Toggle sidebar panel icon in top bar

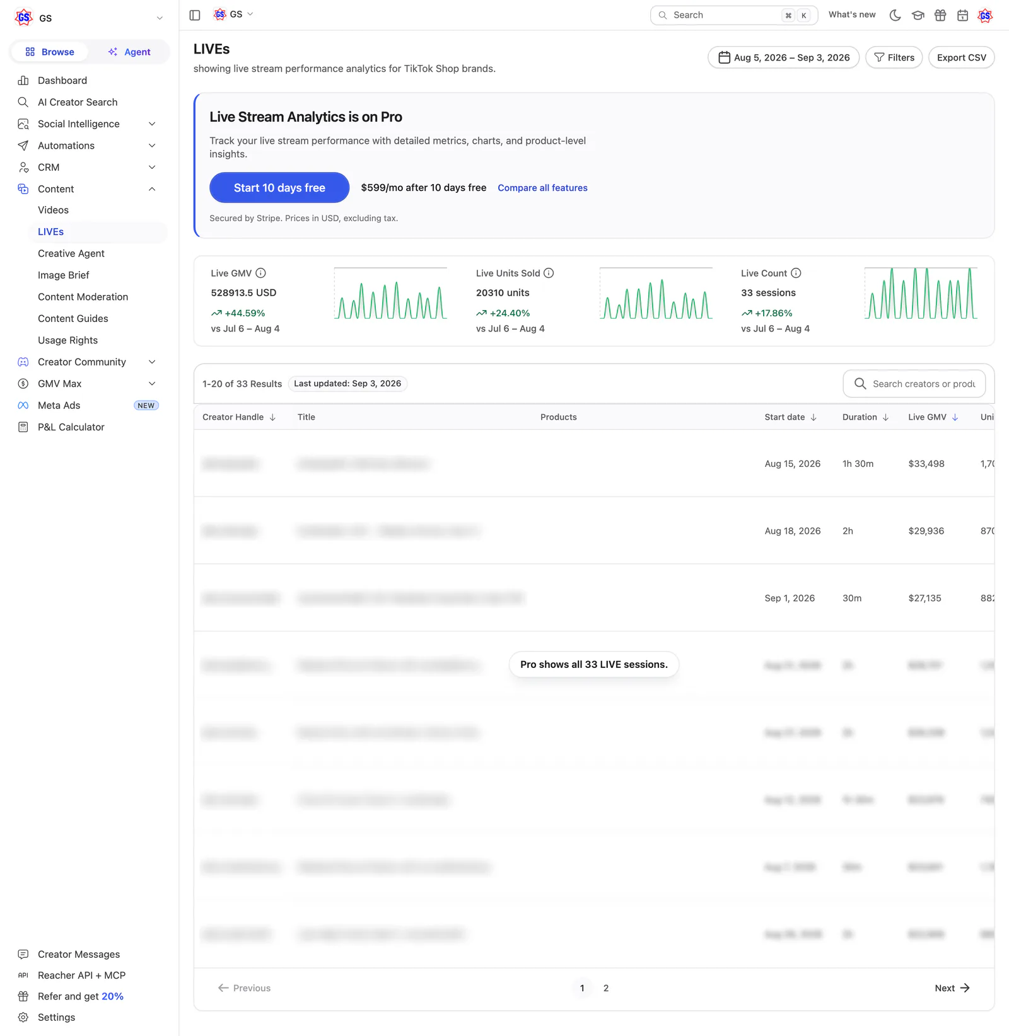(x=195, y=15)
